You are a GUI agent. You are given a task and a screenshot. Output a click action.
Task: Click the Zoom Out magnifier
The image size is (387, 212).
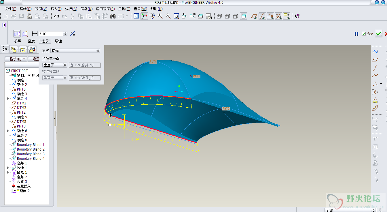pos(168,16)
